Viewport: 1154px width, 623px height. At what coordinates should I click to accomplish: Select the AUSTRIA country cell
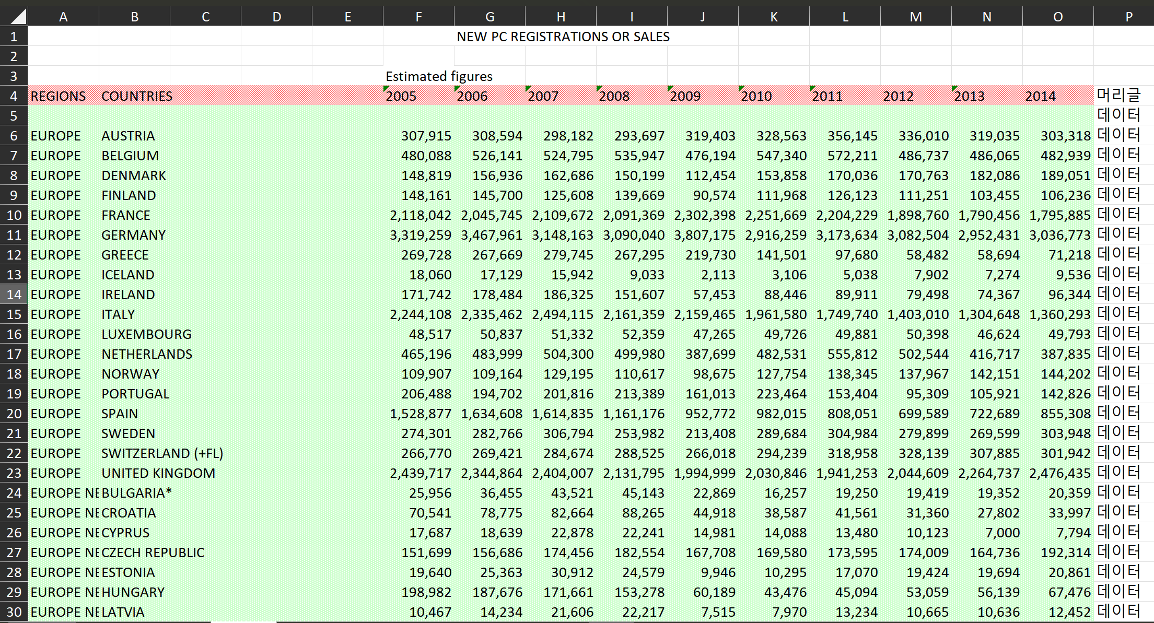pos(128,136)
